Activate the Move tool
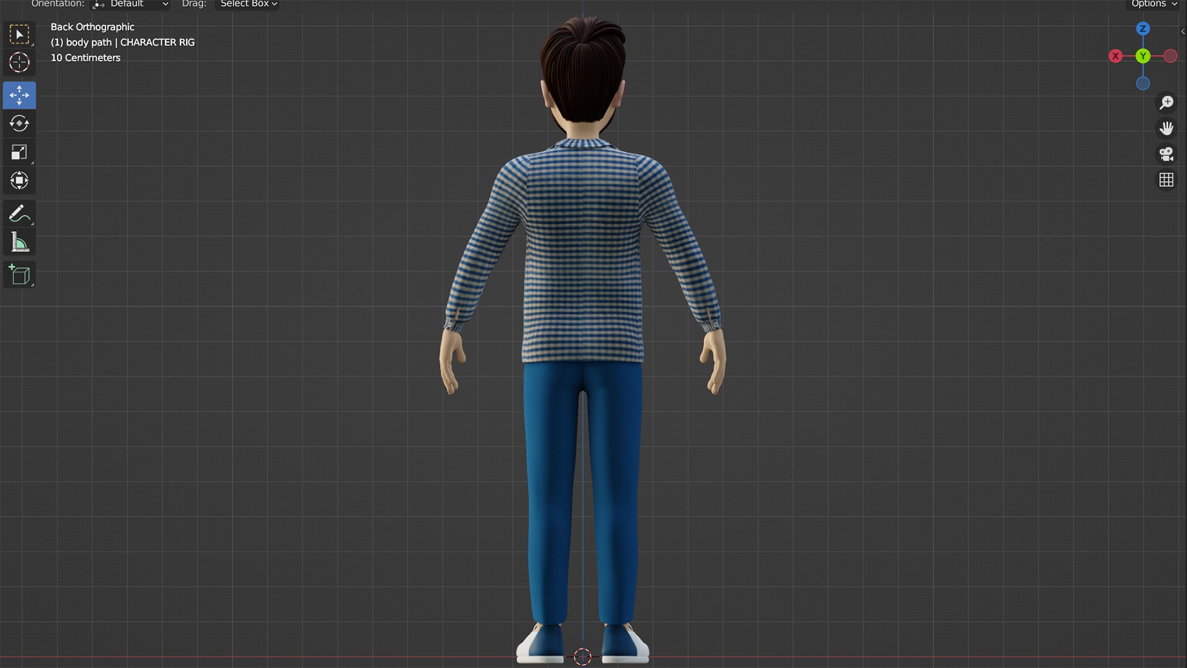Image resolution: width=1187 pixels, height=668 pixels. (19, 95)
